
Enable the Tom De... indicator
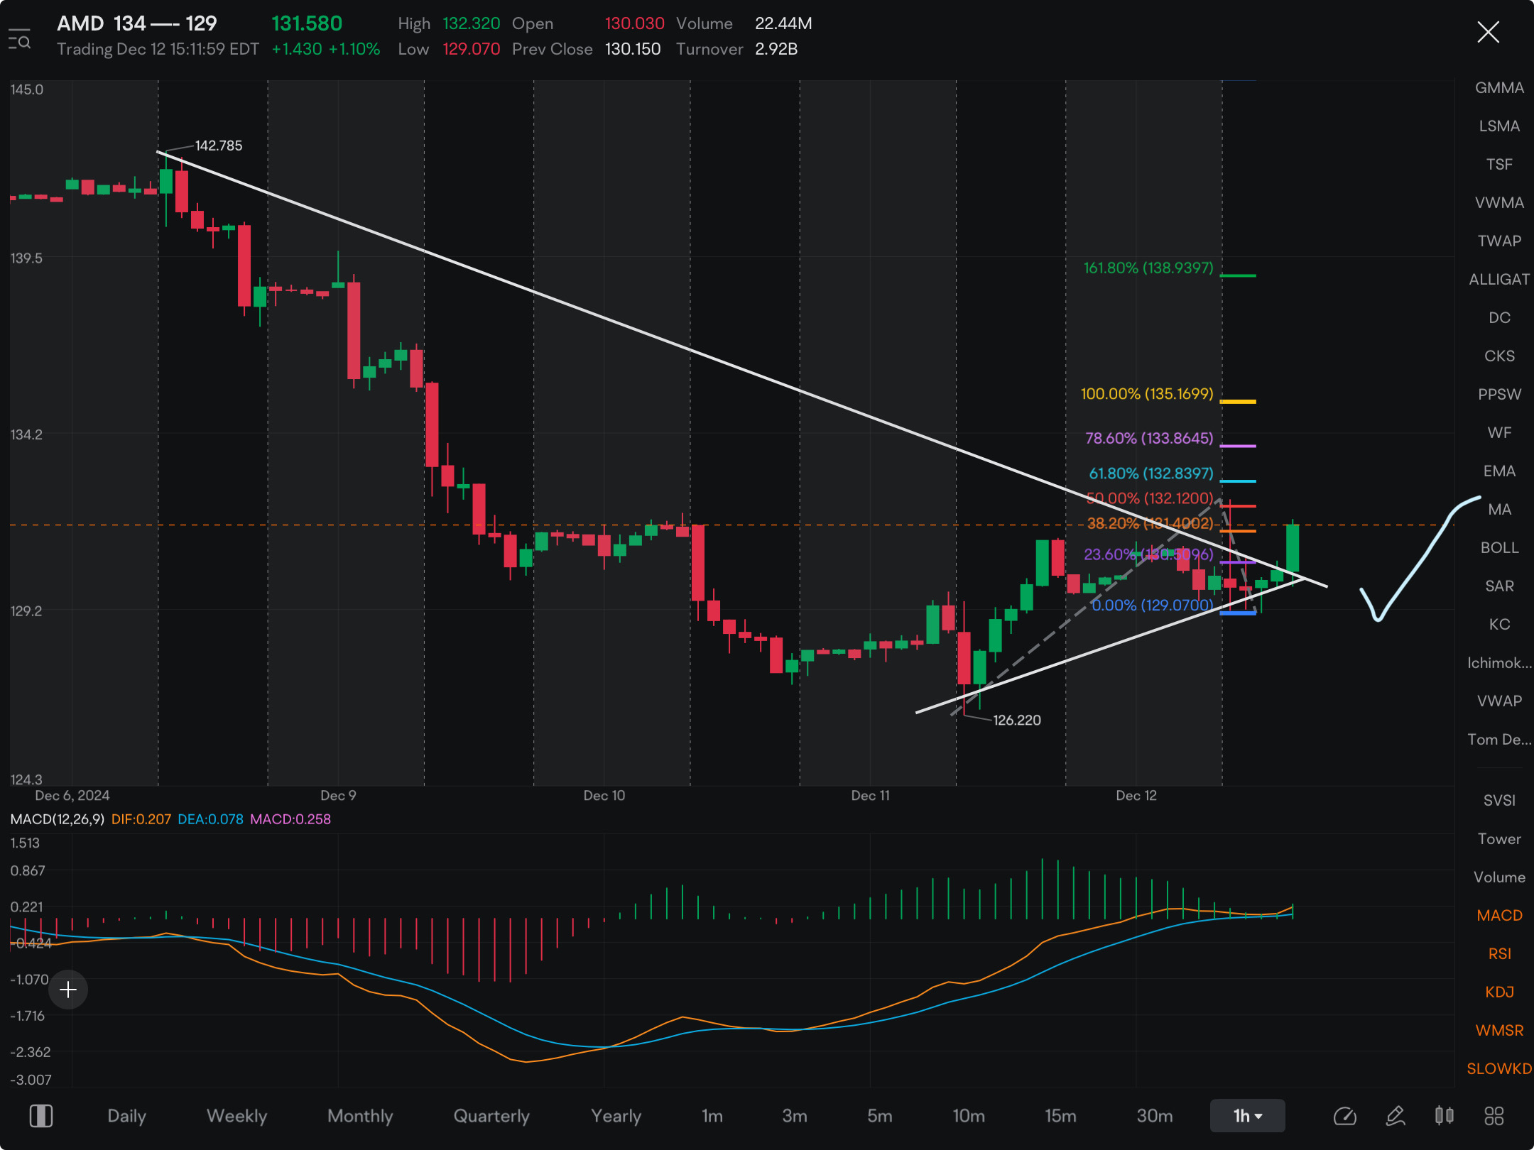click(1499, 740)
